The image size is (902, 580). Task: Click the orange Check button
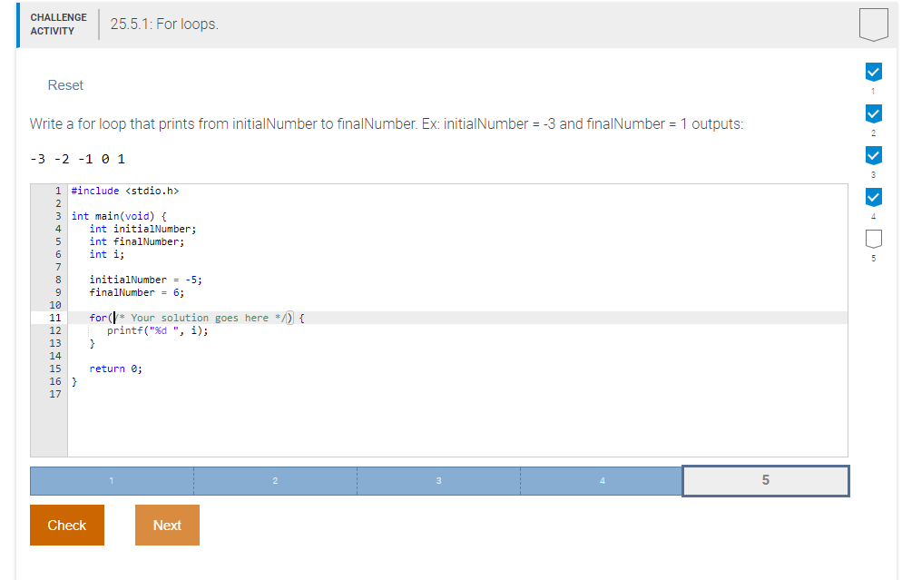pyautogui.click(x=66, y=525)
